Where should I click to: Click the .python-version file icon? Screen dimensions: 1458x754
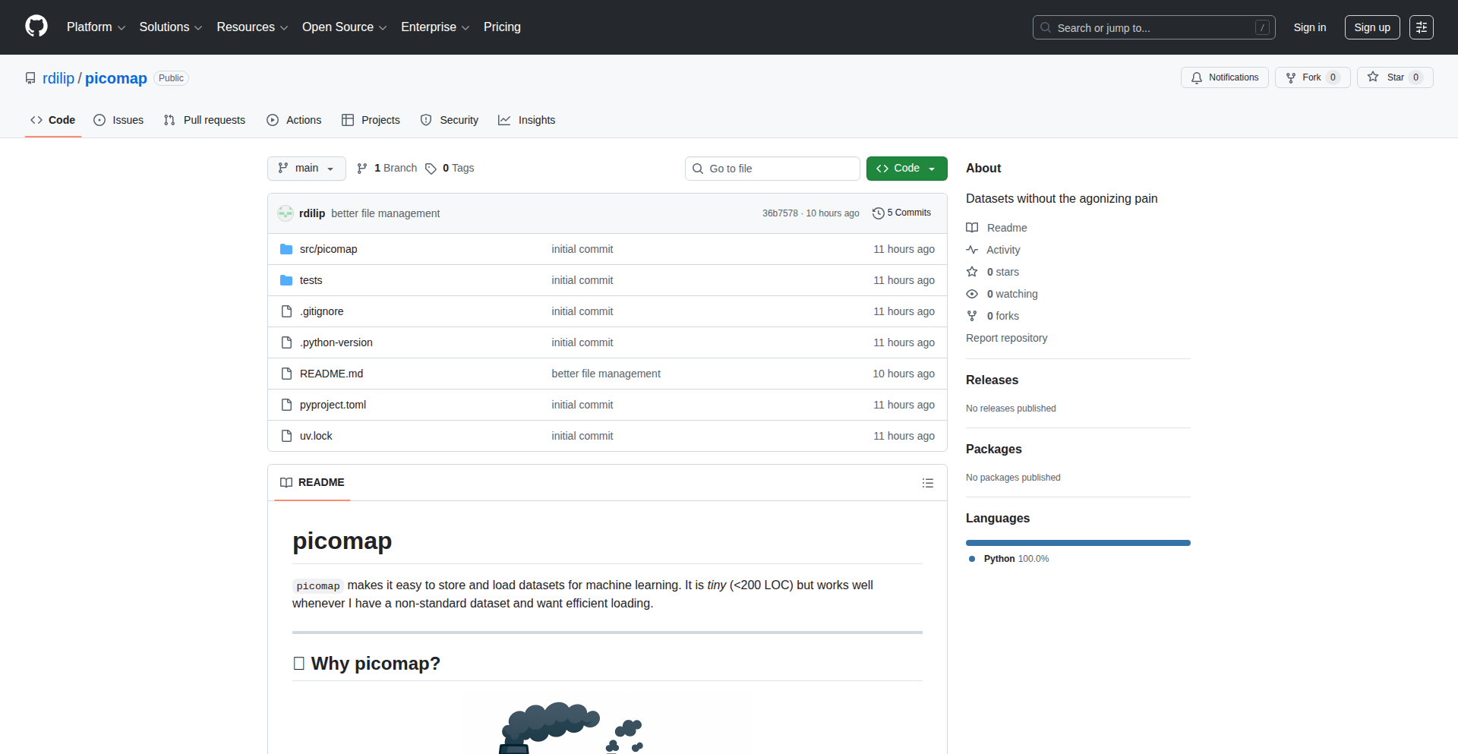coord(286,342)
